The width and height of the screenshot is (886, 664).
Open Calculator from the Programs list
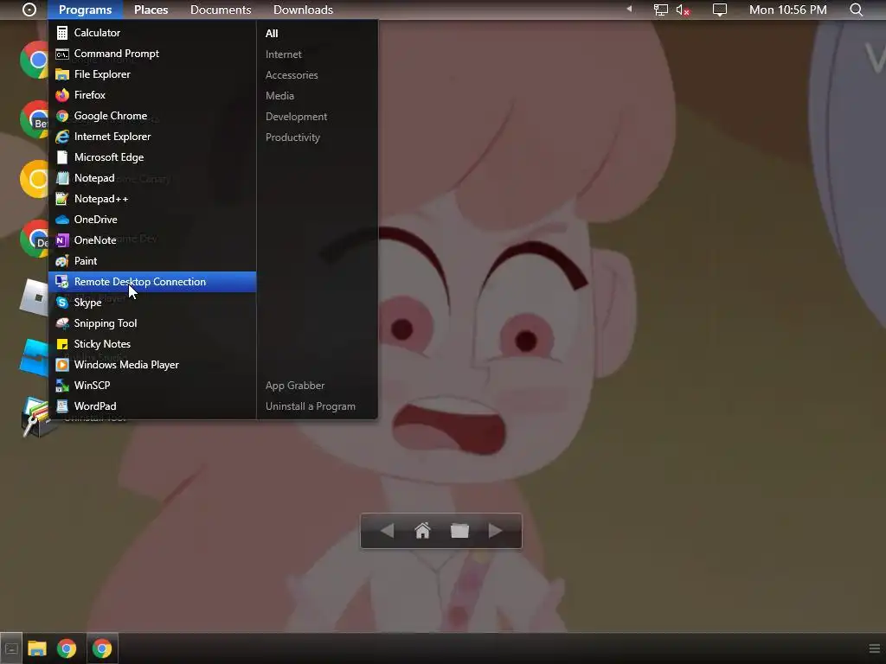(x=152, y=33)
